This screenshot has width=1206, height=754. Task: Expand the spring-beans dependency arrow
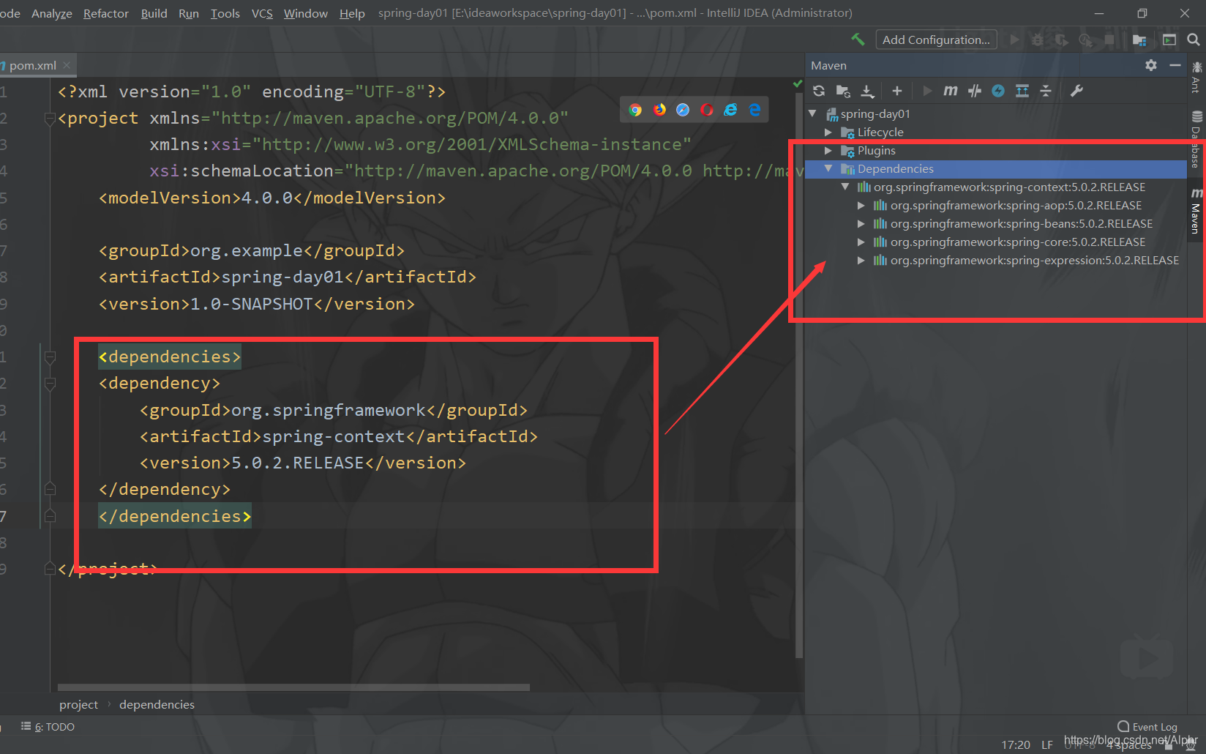click(861, 223)
